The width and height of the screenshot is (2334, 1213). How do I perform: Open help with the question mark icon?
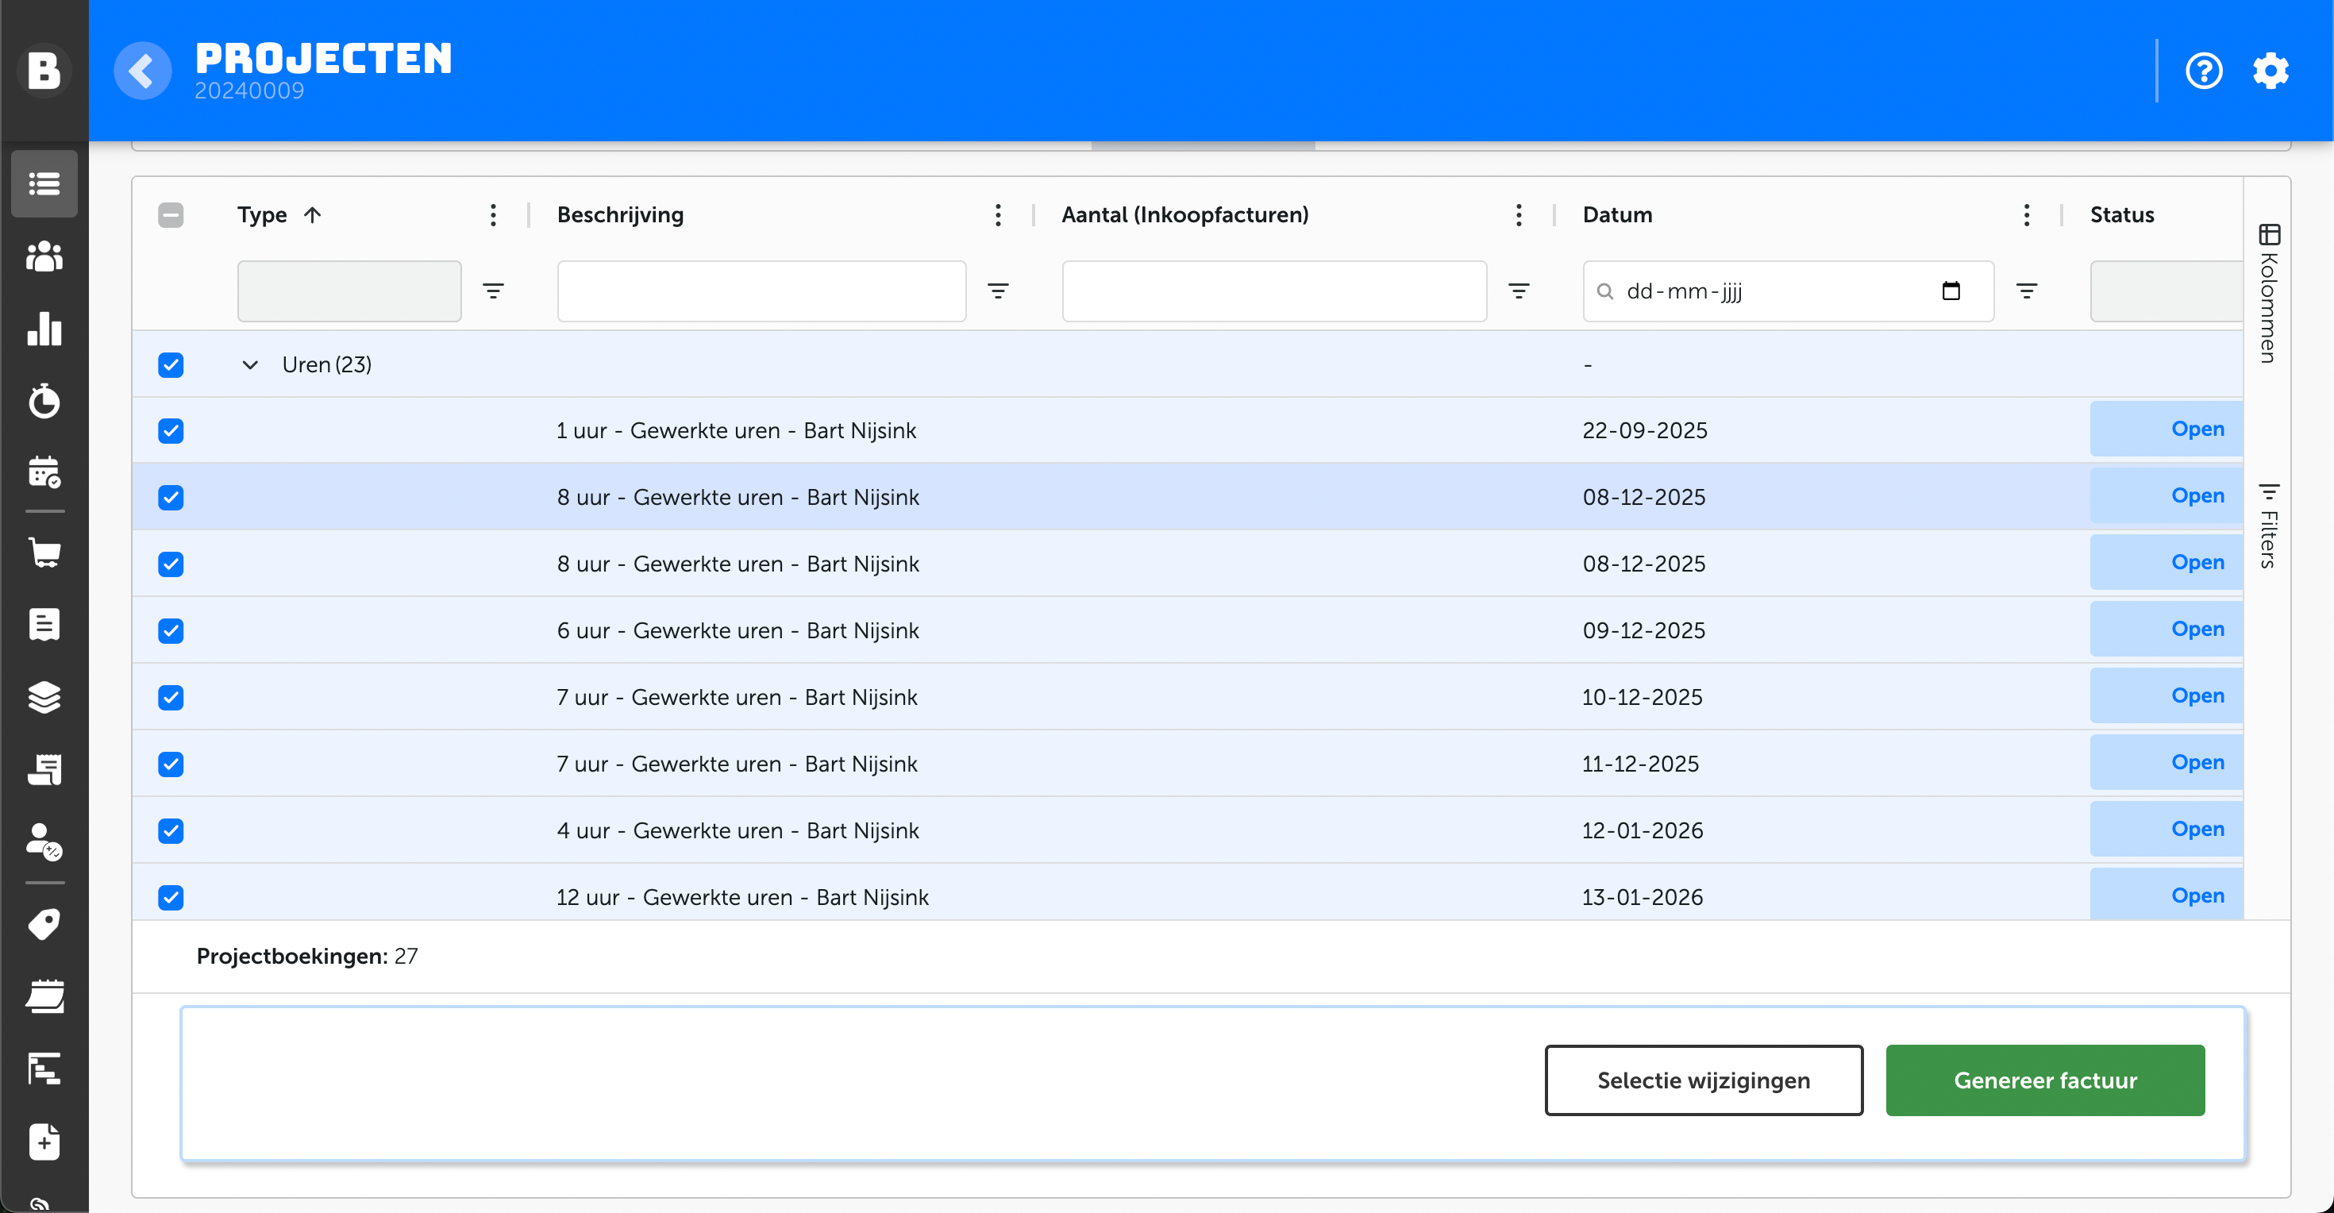[x=2204, y=71]
